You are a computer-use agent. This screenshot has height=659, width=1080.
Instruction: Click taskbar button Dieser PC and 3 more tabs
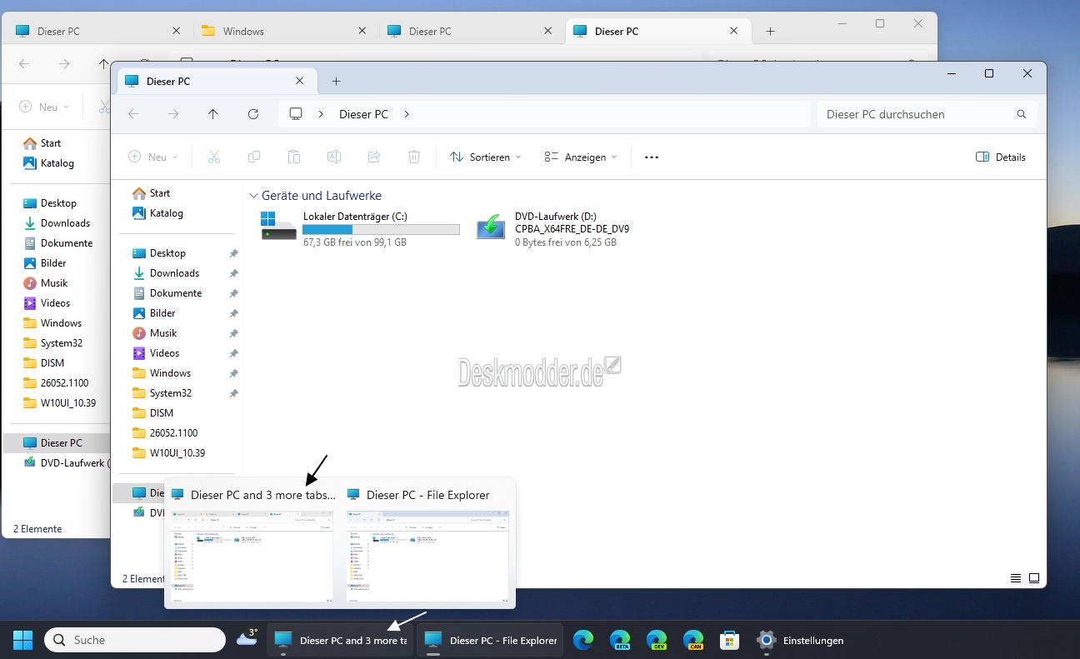click(340, 640)
